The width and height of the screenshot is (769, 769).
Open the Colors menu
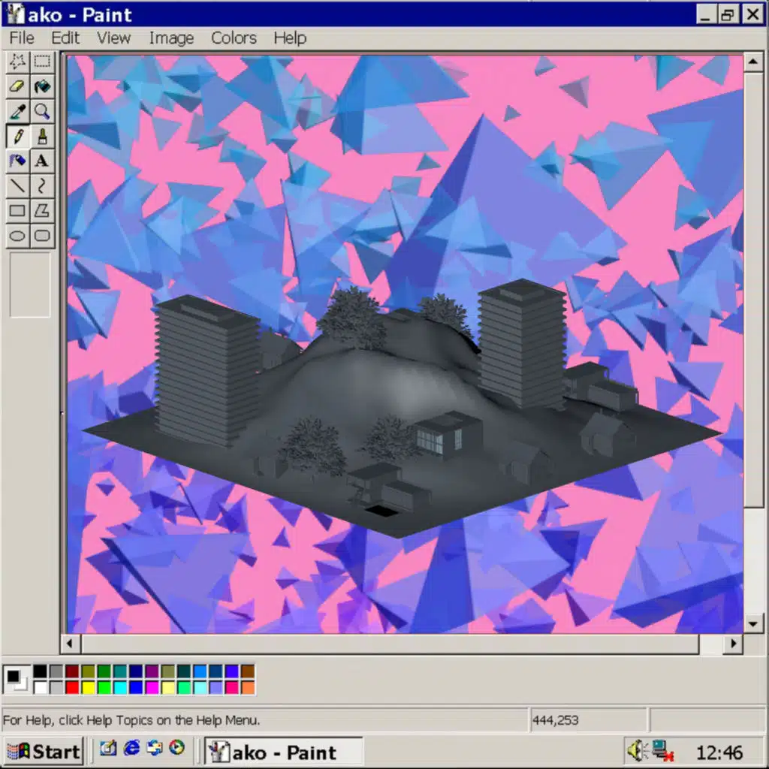point(234,38)
